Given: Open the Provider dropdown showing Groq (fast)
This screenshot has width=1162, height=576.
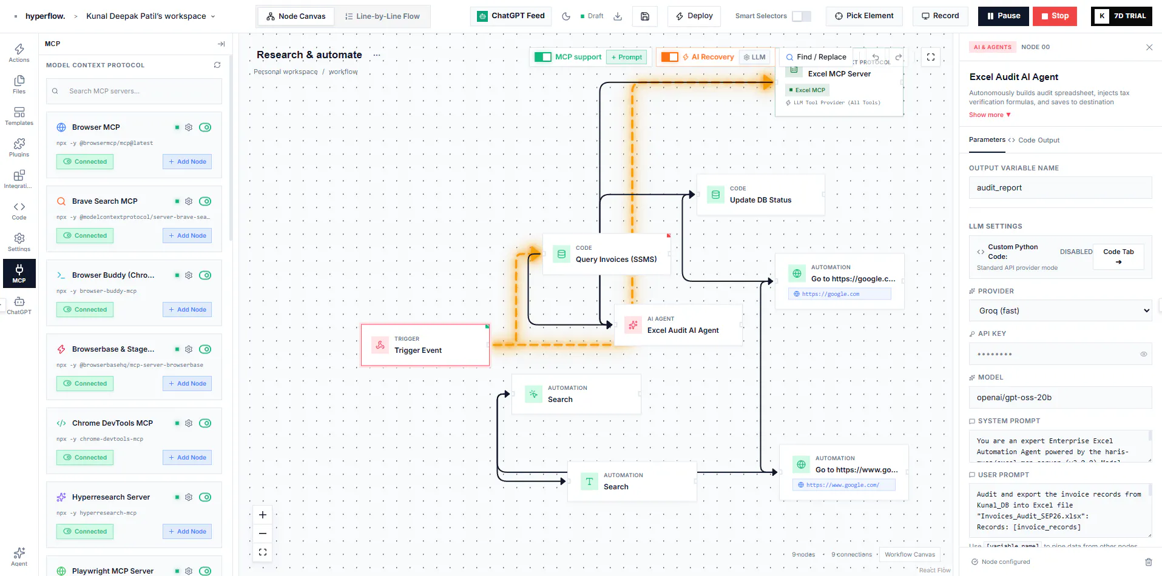Looking at the screenshot, I should (x=1061, y=310).
